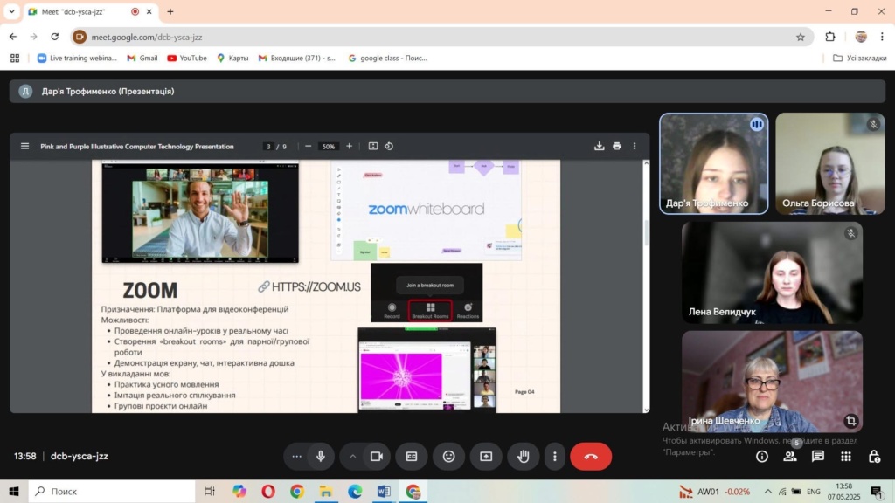Open host controls lock icon
Viewport: 895px width, 503px height.
point(874,456)
